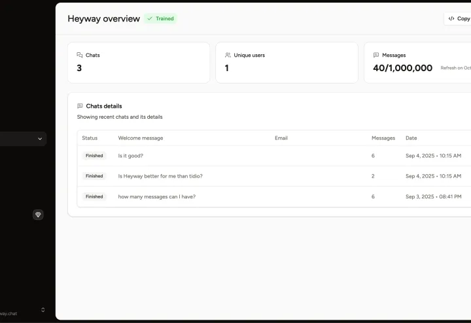Click the Copy code button
471x323 pixels.
coord(458,18)
